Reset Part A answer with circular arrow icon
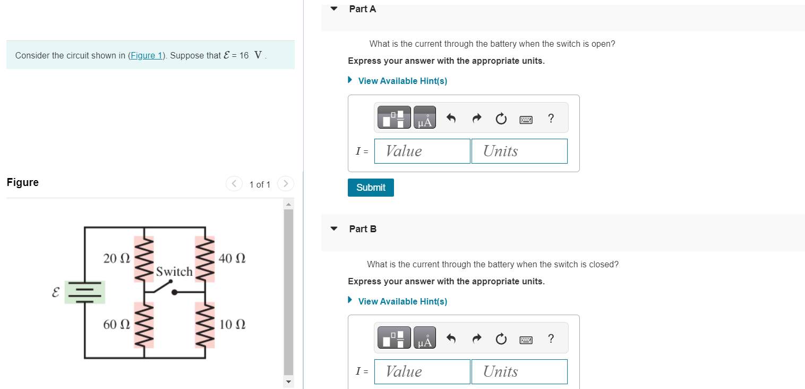Image resolution: width=805 pixels, height=389 pixels. 501,119
